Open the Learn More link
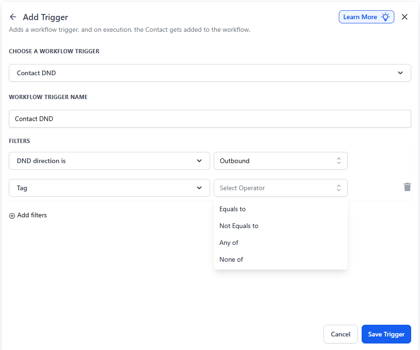420x350 pixels. tap(360, 17)
